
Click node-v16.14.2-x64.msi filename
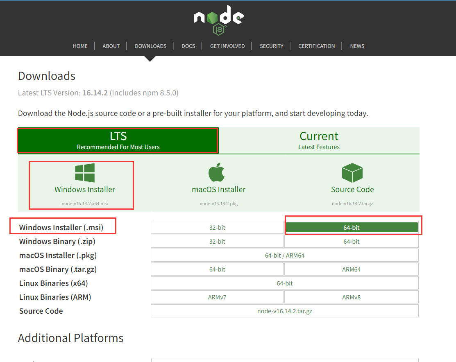click(x=85, y=204)
